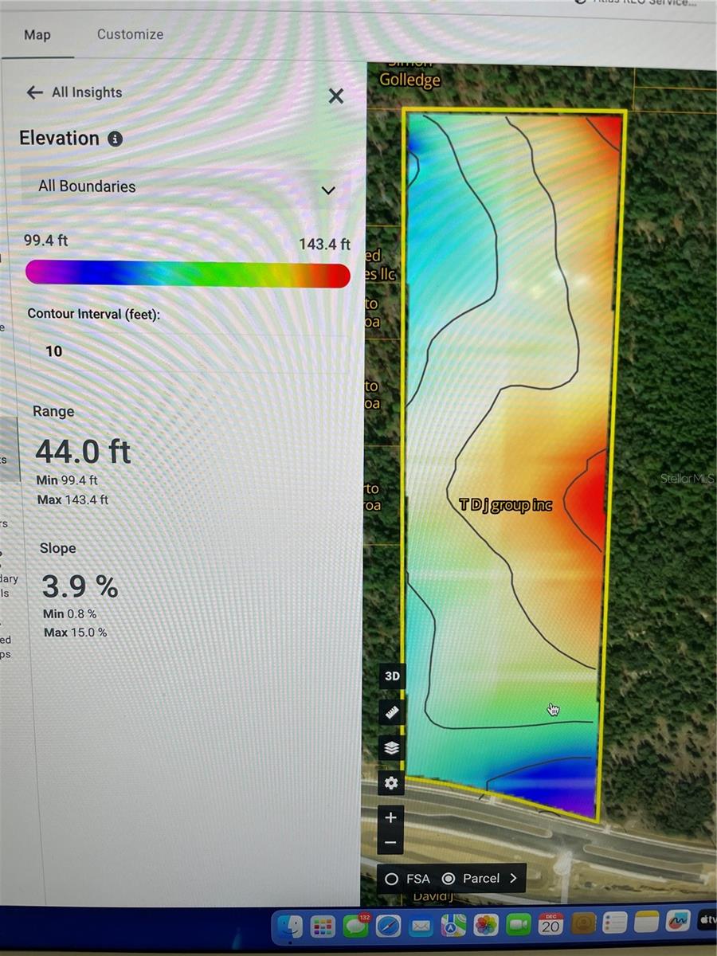Click the Contour Interval input field

[x=187, y=351]
